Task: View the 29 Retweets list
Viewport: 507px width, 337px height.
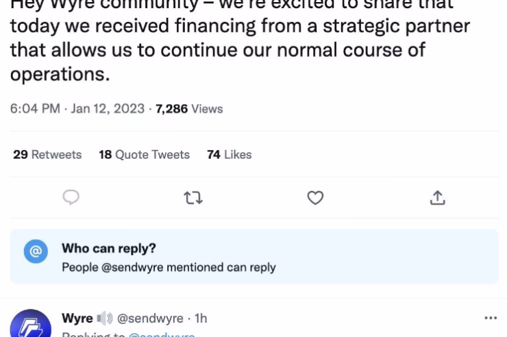Action: [x=47, y=154]
